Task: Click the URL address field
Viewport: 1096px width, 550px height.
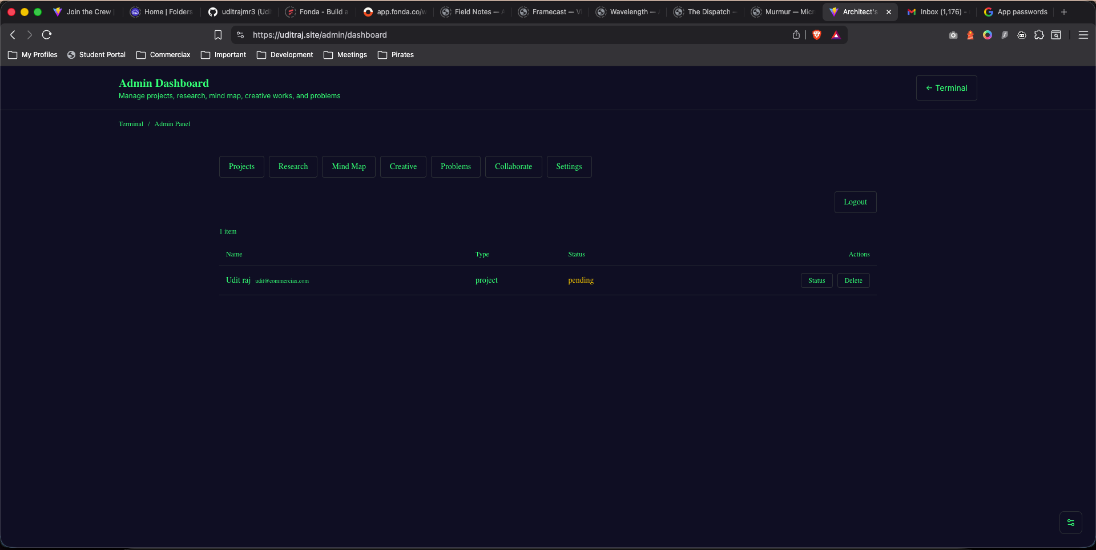Action: (457, 35)
